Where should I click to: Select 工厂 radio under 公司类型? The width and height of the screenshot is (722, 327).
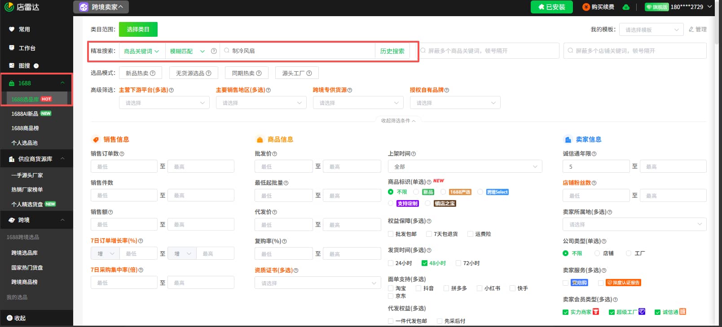click(629, 253)
